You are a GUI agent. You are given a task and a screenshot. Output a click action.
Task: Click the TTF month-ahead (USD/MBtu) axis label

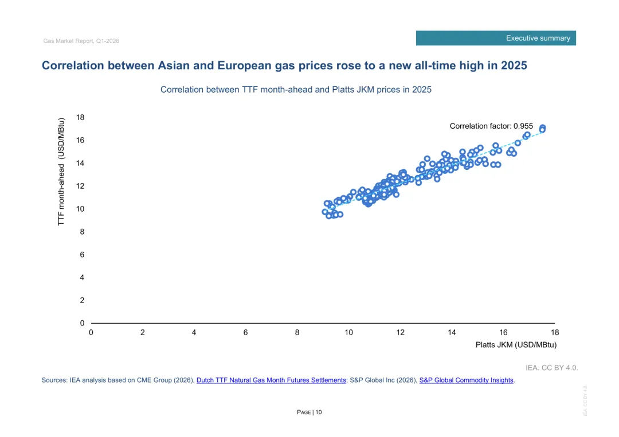click(x=61, y=172)
